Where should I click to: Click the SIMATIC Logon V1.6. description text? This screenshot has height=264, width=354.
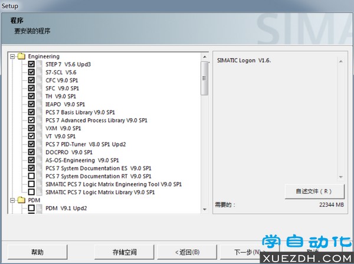(x=244, y=60)
